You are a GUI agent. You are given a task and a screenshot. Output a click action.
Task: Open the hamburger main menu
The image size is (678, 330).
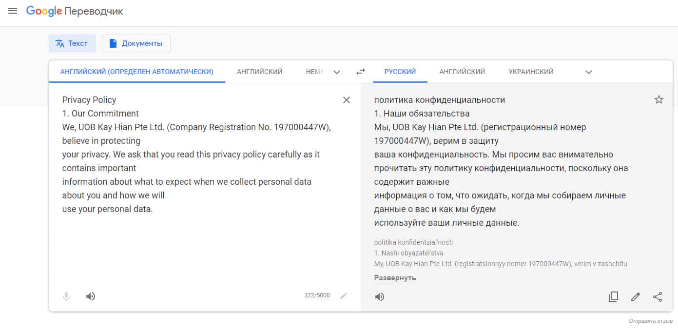click(x=13, y=11)
